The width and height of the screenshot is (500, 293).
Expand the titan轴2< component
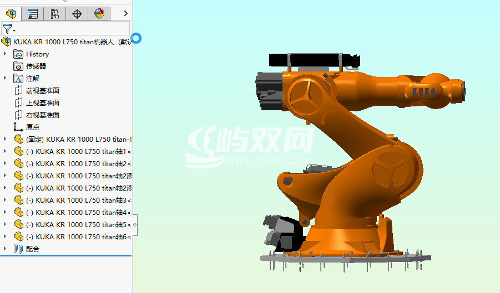tap(5, 163)
